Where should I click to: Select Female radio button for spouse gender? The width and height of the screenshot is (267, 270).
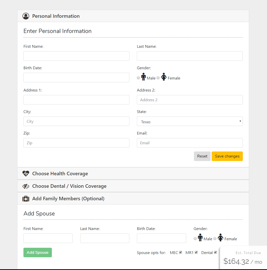point(215,239)
